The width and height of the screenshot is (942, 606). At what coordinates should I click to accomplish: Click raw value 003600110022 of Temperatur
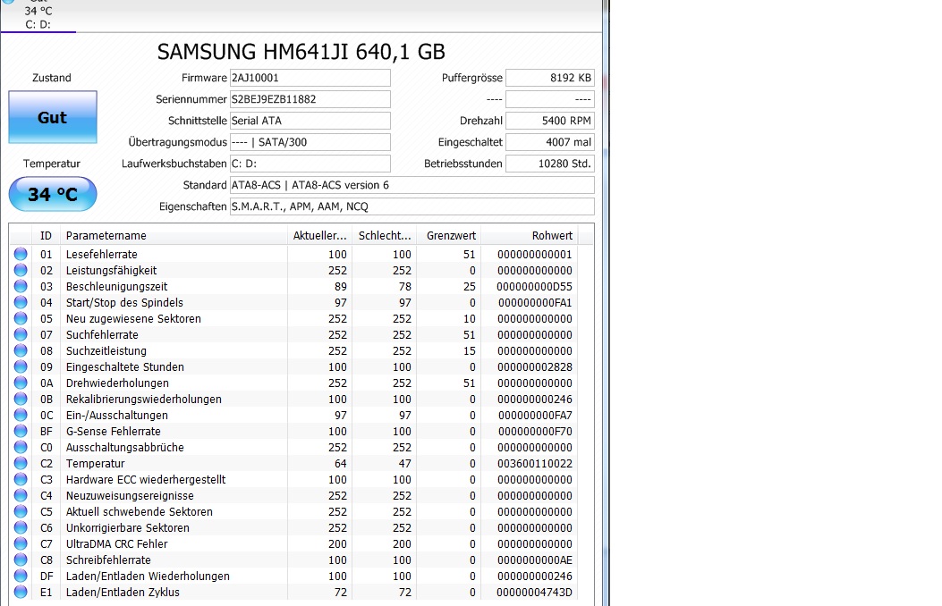(535, 464)
